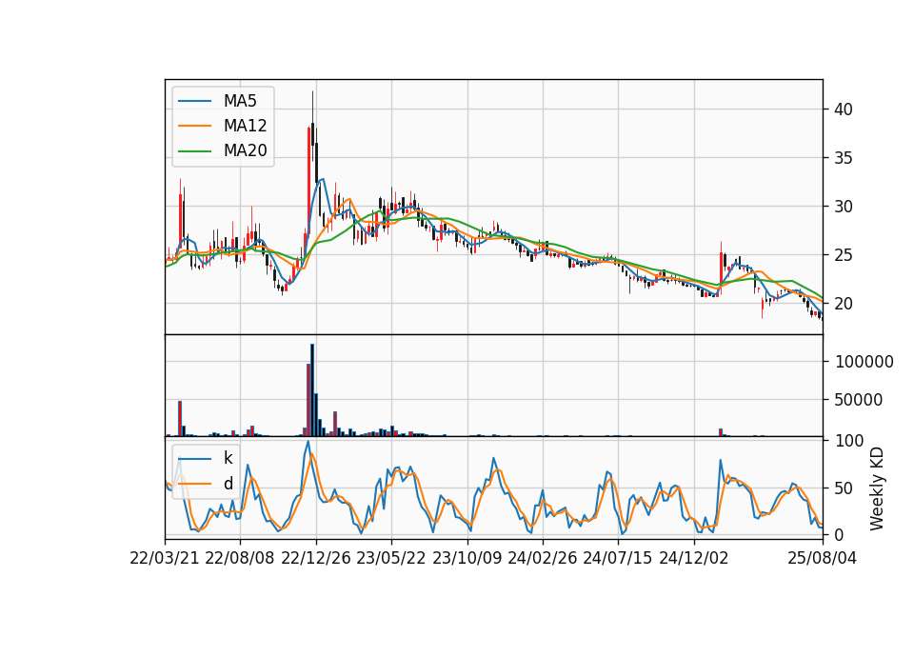Click the 24/07/15 date label
914x657 pixels.
pos(618,558)
